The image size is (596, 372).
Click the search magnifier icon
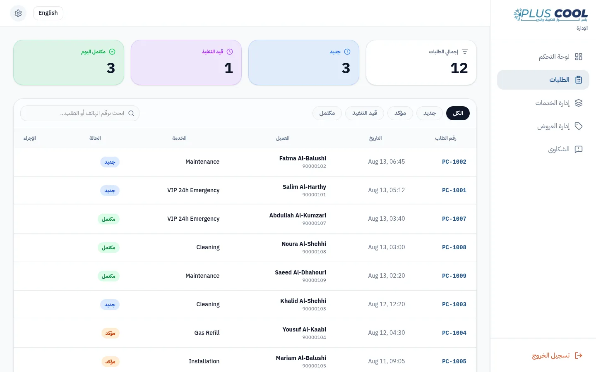[x=131, y=113]
